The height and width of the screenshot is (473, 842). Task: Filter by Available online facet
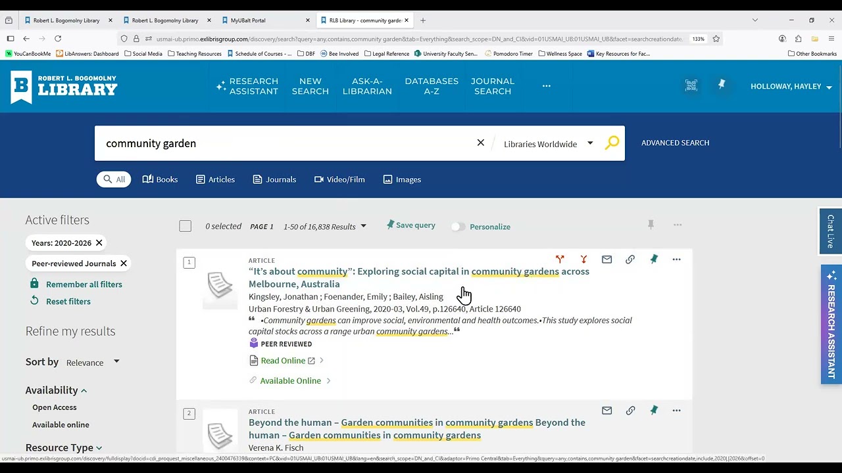point(61,424)
